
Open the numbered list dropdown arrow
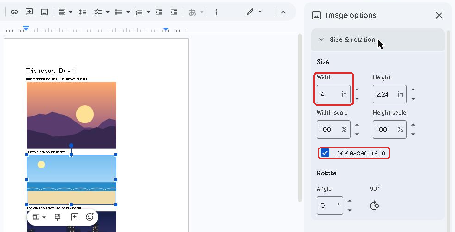tap(149, 12)
